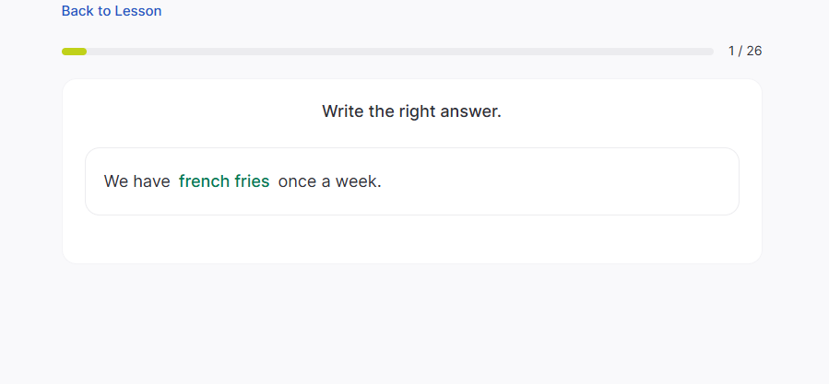
Task: Click the word Write in the heading
Action: point(343,111)
